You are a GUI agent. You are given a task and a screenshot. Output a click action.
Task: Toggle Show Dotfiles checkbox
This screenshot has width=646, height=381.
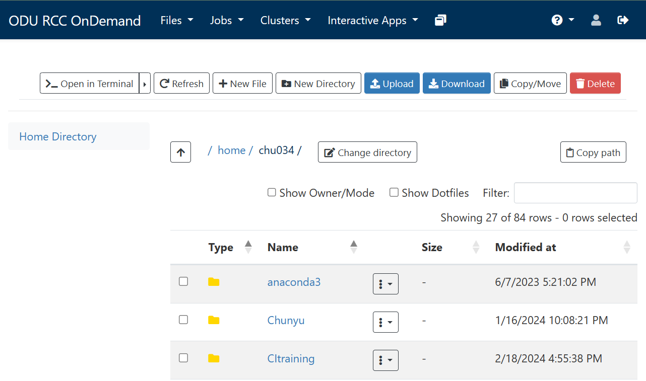[394, 192]
